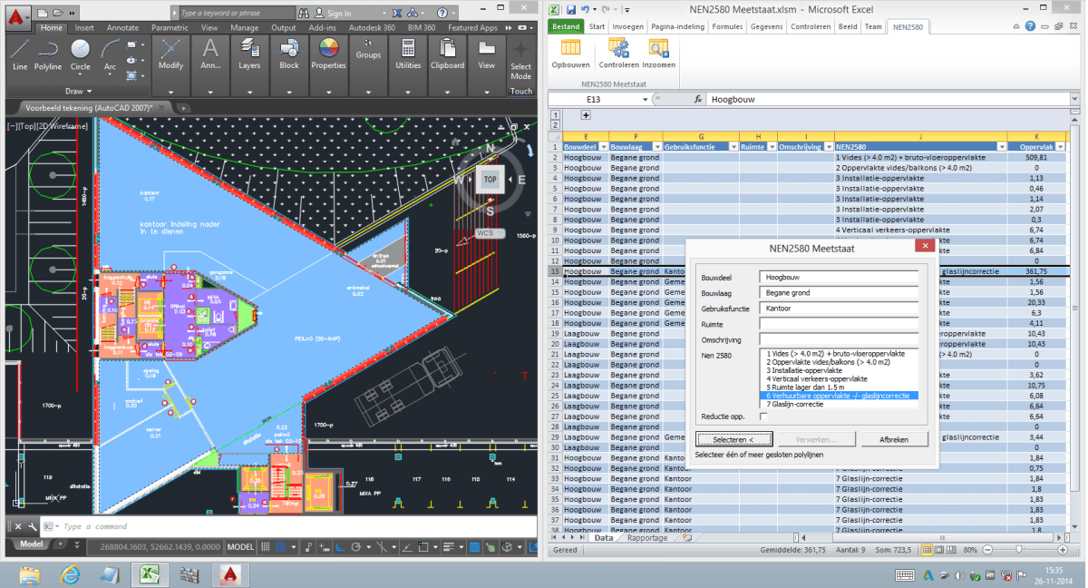Pick the Arc drawing tool
This screenshot has width=1088, height=588.
pos(110,54)
